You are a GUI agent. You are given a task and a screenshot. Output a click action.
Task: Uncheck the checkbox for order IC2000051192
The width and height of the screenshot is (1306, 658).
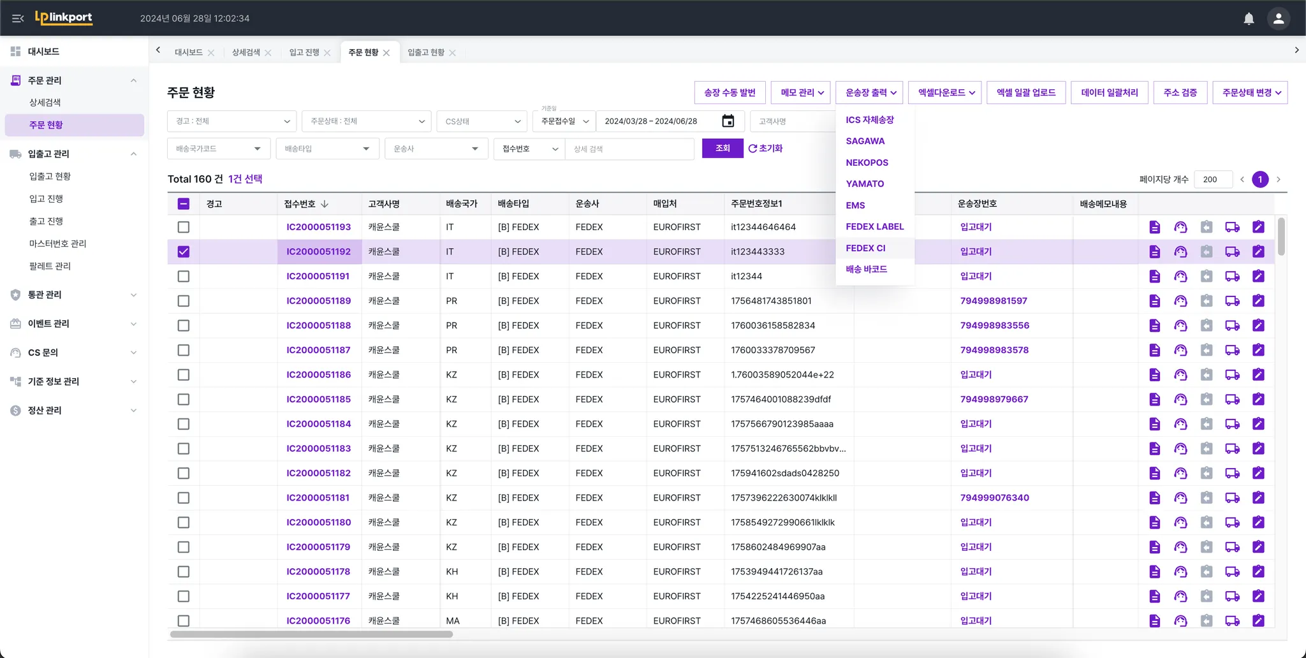click(184, 252)
